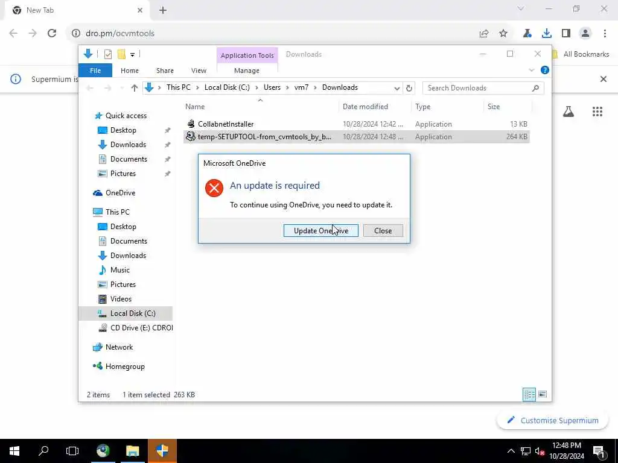618x463 pixels.
Task: Open Explorer help question mark icon
Action: click(x=545, y=70)
